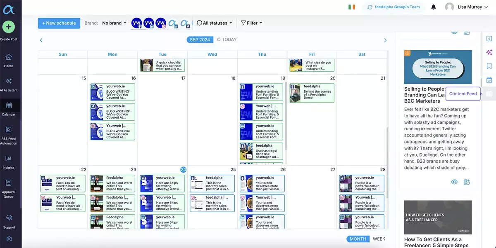Go to next month with right arrow

(385, 40)
